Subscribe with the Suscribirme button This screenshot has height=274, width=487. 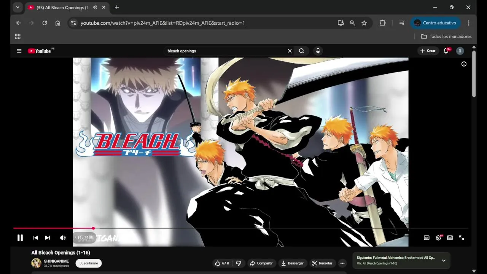(x=89, y=263)
